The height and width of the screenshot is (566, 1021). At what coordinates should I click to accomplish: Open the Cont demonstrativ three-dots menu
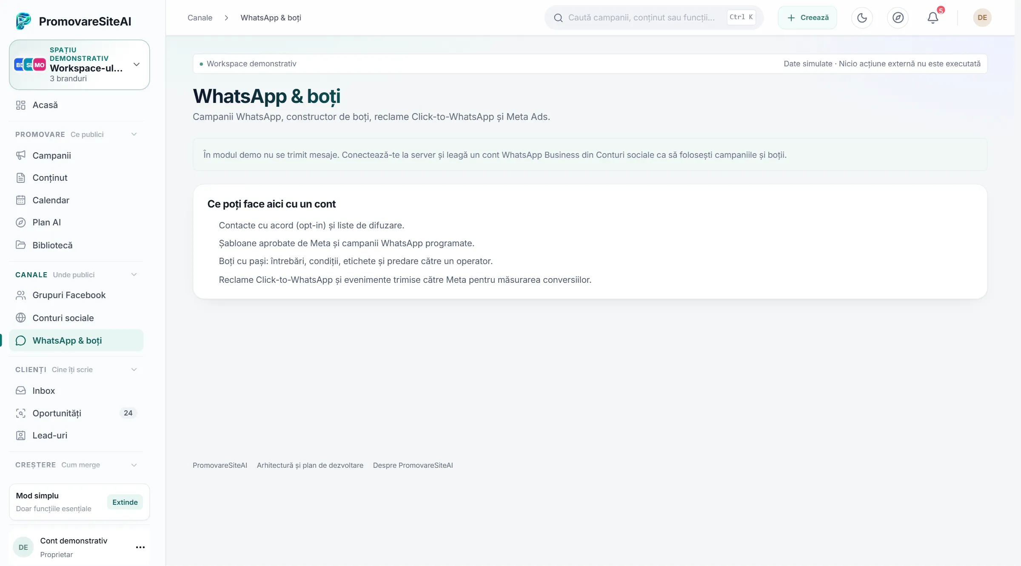coord(140,547)
